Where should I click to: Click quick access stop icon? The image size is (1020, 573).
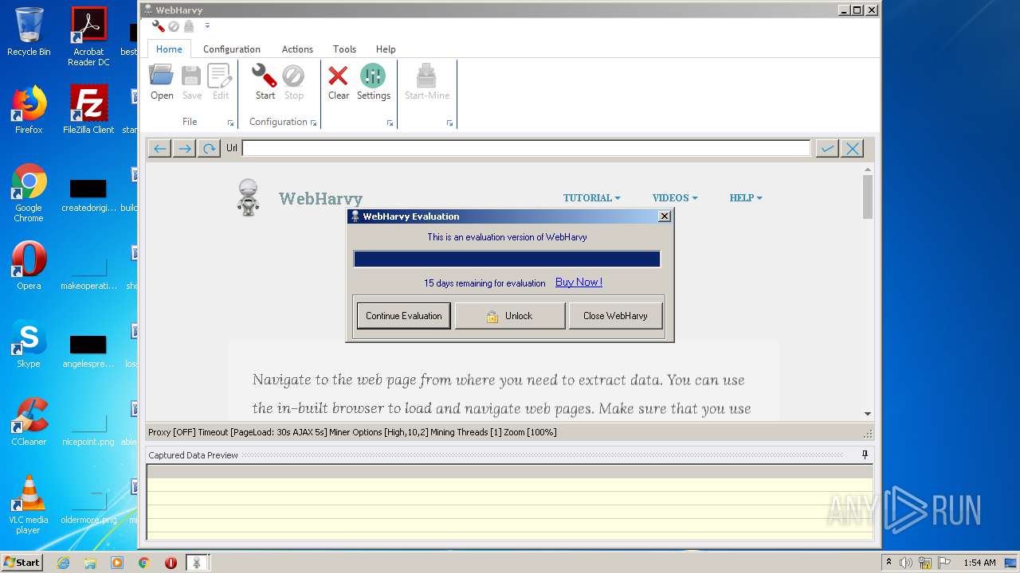coord(174,26)
